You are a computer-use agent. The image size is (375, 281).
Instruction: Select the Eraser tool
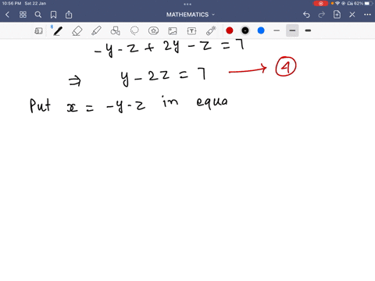(77, 31)
